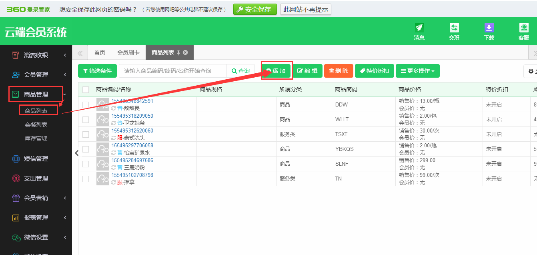
Task: Open product code link 155495297706058
Action: pyautogui.click(x=132, y=145)
